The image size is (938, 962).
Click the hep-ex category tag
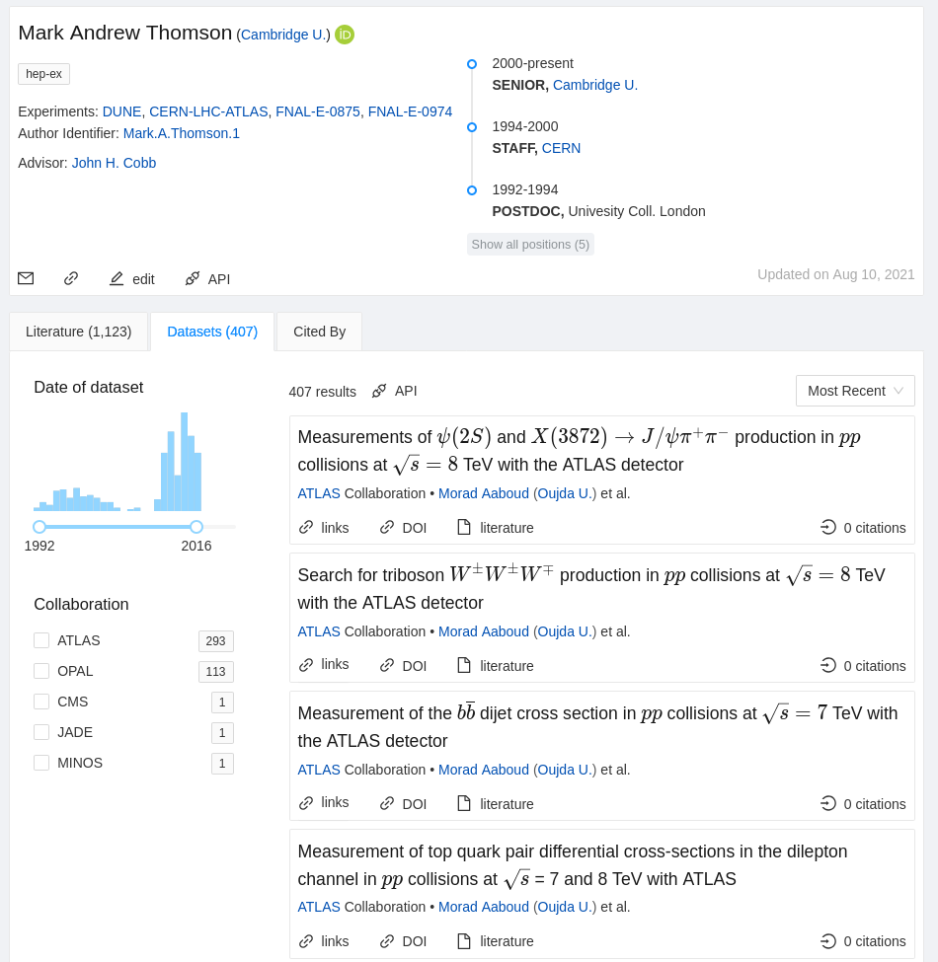tap(43, 74)
